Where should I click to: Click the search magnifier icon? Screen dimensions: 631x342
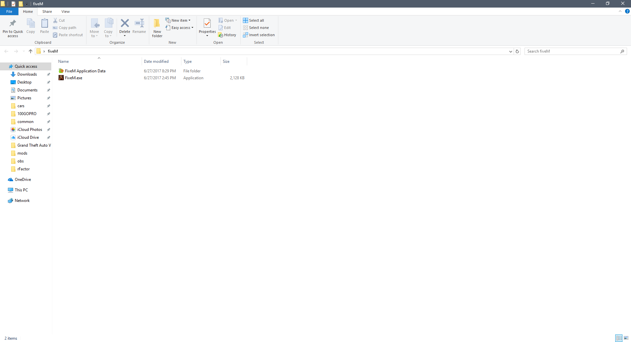[622, 51]
